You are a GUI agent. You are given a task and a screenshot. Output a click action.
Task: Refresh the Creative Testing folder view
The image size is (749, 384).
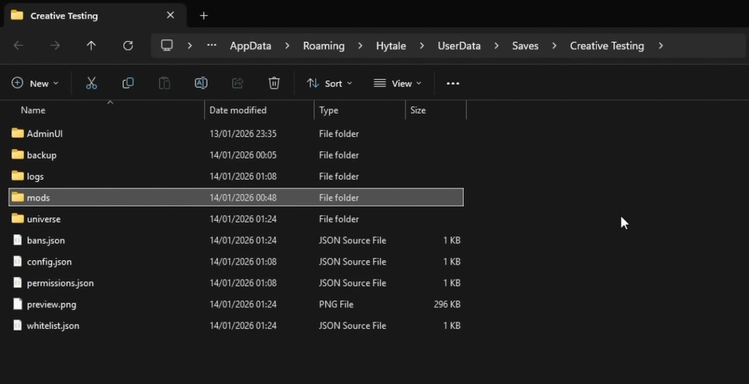coord(127,45)
